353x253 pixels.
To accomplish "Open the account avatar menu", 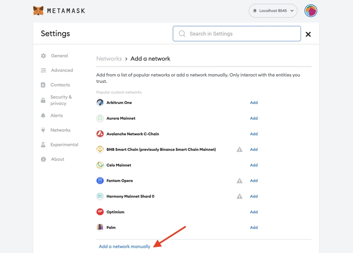I will [311, 11].
